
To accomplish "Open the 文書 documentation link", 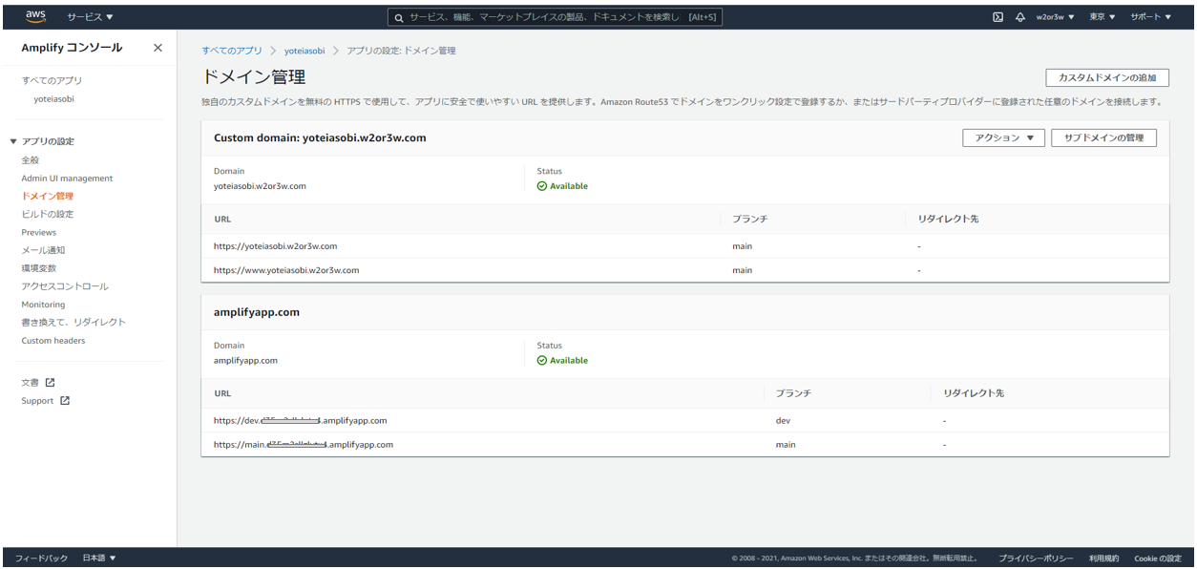I will point(31,383).
